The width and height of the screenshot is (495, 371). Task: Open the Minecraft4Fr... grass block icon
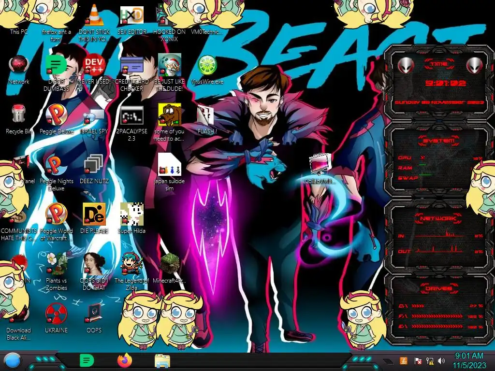pyautogui.click(x=169, y=269)
